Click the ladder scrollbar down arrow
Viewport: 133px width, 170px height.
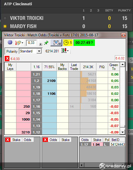123,132
